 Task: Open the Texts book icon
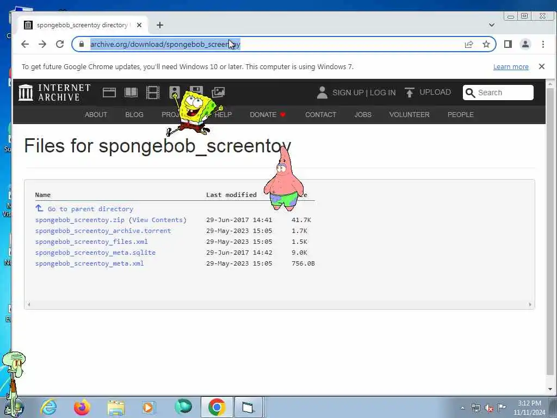tap(131, 93)
